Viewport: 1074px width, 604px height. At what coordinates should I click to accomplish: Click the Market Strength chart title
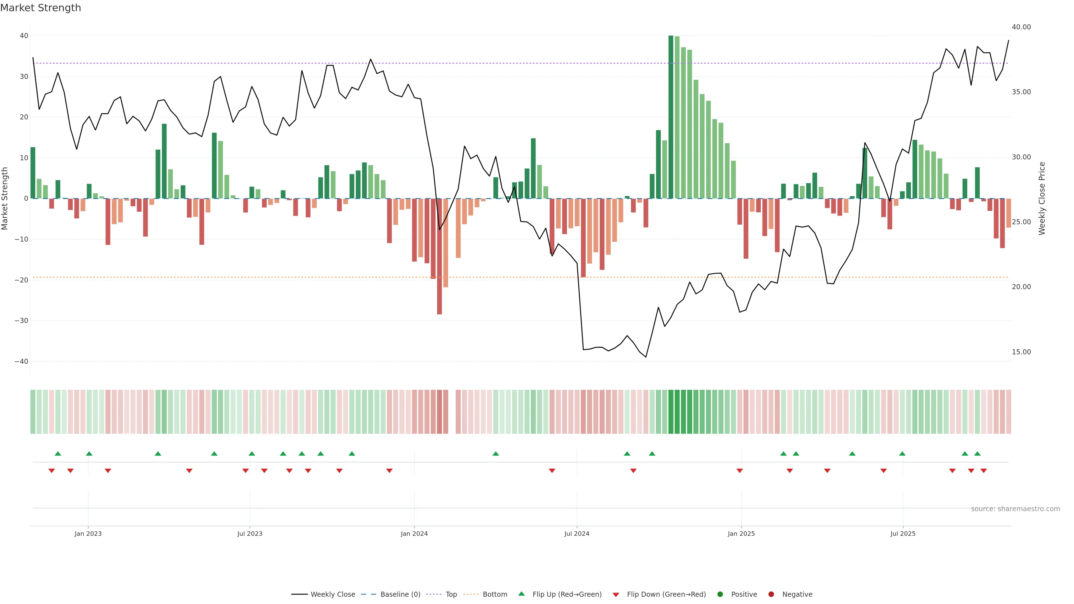41,8
